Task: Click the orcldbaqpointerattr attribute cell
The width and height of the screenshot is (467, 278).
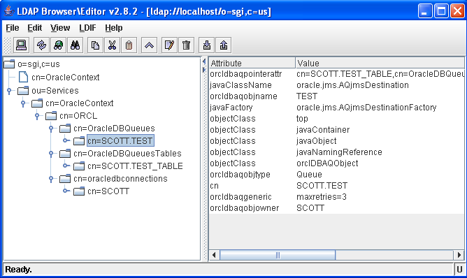Action: [x=252, y=74]
